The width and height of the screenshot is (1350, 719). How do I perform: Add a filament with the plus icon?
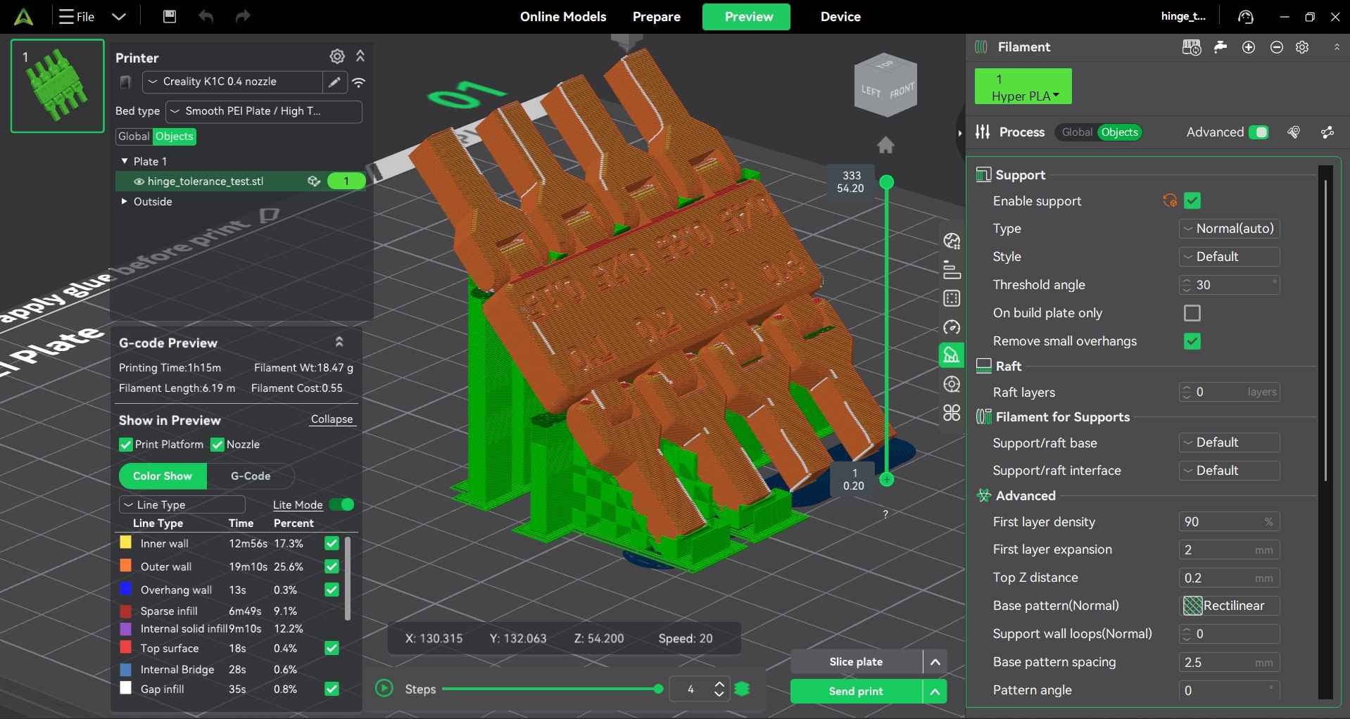tap(1249, 47)
